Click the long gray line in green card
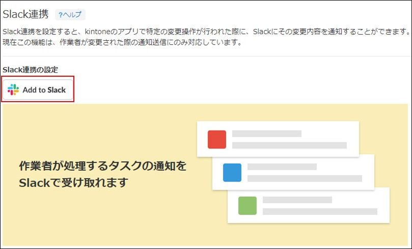412x249 pixels. [x=320, y=211]
